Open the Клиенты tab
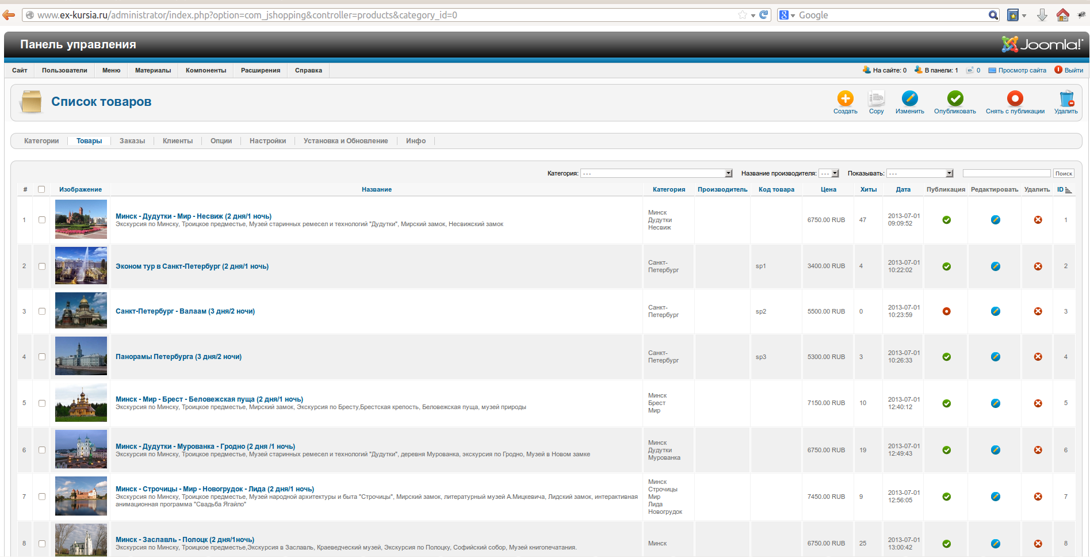The image size is (1090, 557). click(178, 141)
